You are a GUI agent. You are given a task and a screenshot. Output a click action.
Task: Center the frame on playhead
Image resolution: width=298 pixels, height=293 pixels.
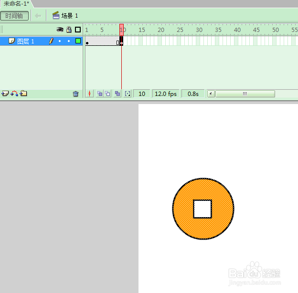(89, 94)
